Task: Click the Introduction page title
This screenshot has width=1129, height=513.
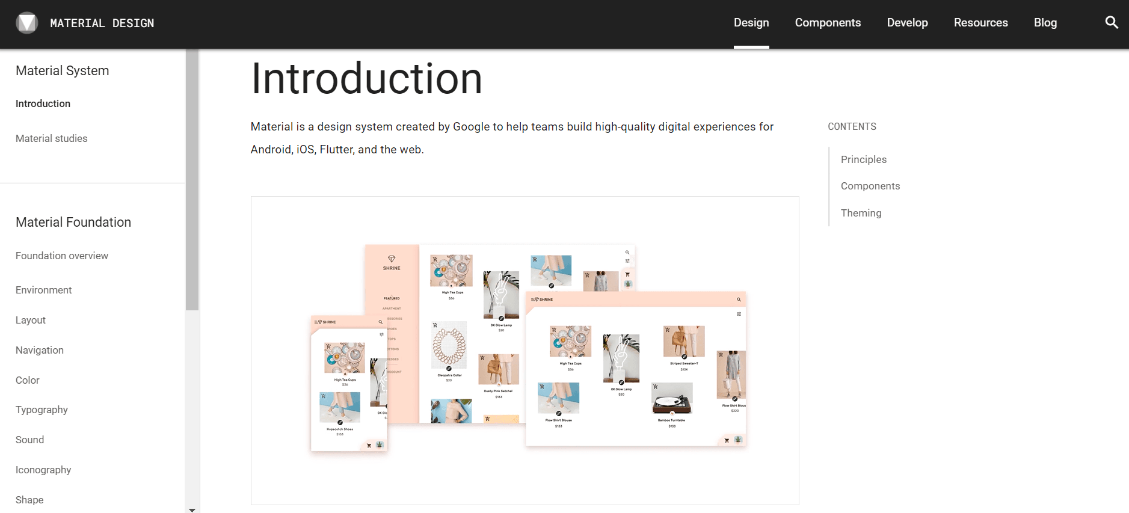Action: [366, 78]
